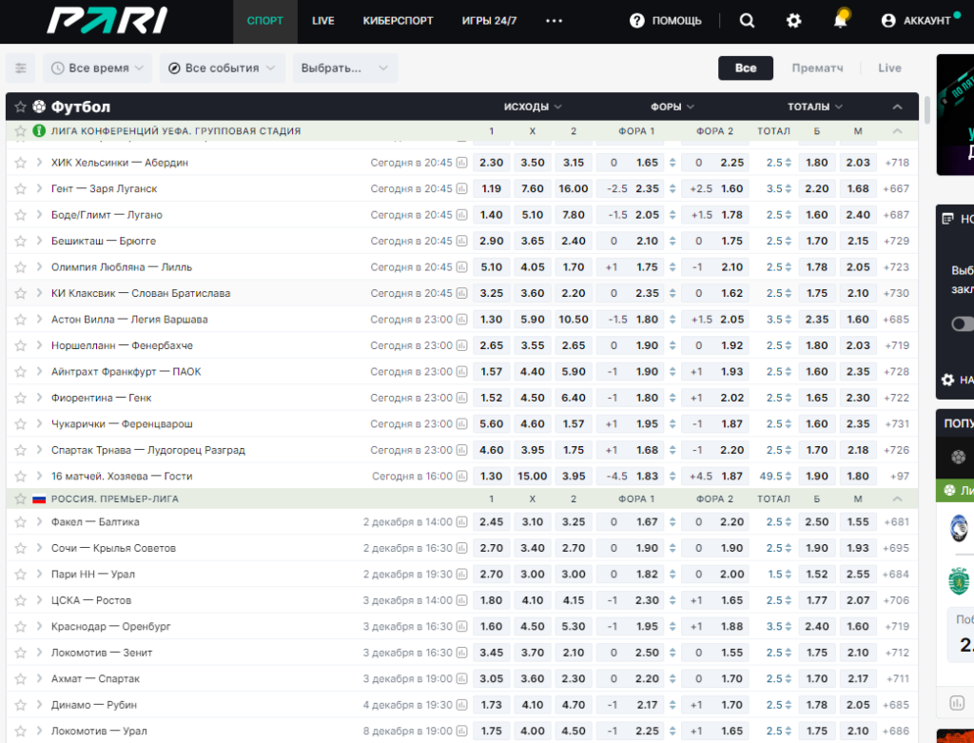974x743 pixels.
Task: Open the filter sliders icon
Action: click(x=21, y=68)
